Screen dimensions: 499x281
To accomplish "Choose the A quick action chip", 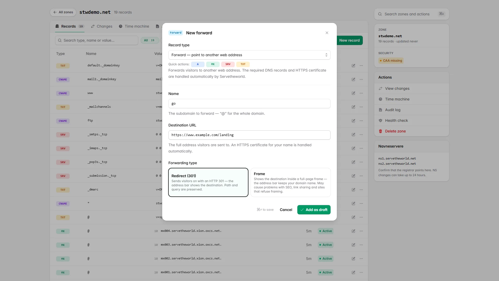I will 198,64.
